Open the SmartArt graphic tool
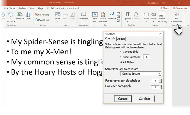 pyautogui.click(x=20, y=16)
